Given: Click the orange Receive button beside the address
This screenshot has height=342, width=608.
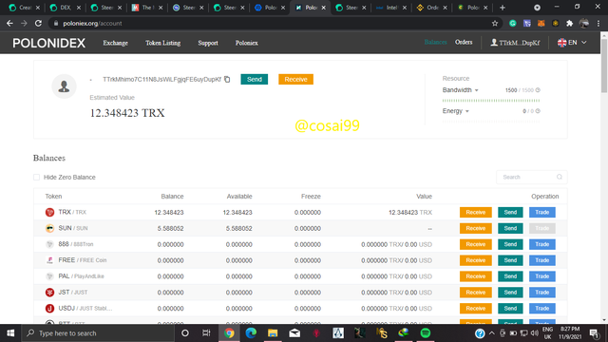Looking at the screenshot, I should pos(295,79).
